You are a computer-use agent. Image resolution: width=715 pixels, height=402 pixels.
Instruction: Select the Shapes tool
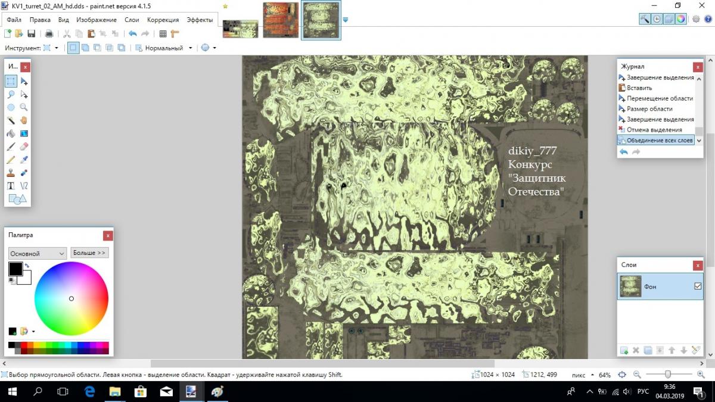[x=17, y=199]
